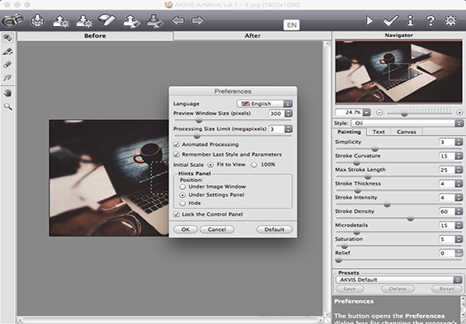Confirm Preferences with OK button

pos(186,229)
